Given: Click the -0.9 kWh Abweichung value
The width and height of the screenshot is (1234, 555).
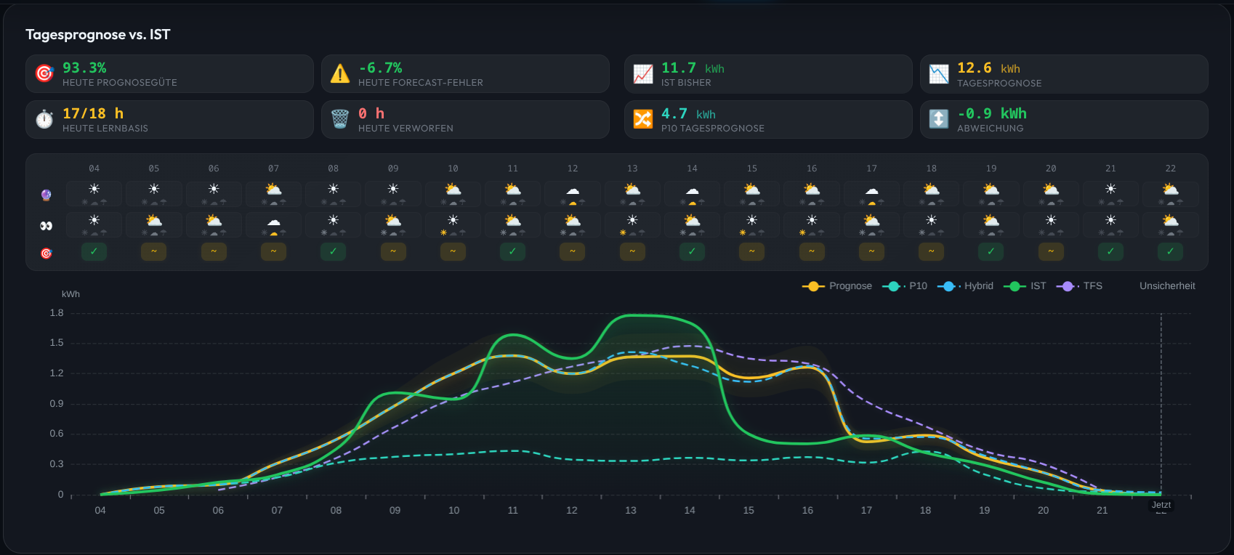Looking at the screenshot, I should [992, 113].
